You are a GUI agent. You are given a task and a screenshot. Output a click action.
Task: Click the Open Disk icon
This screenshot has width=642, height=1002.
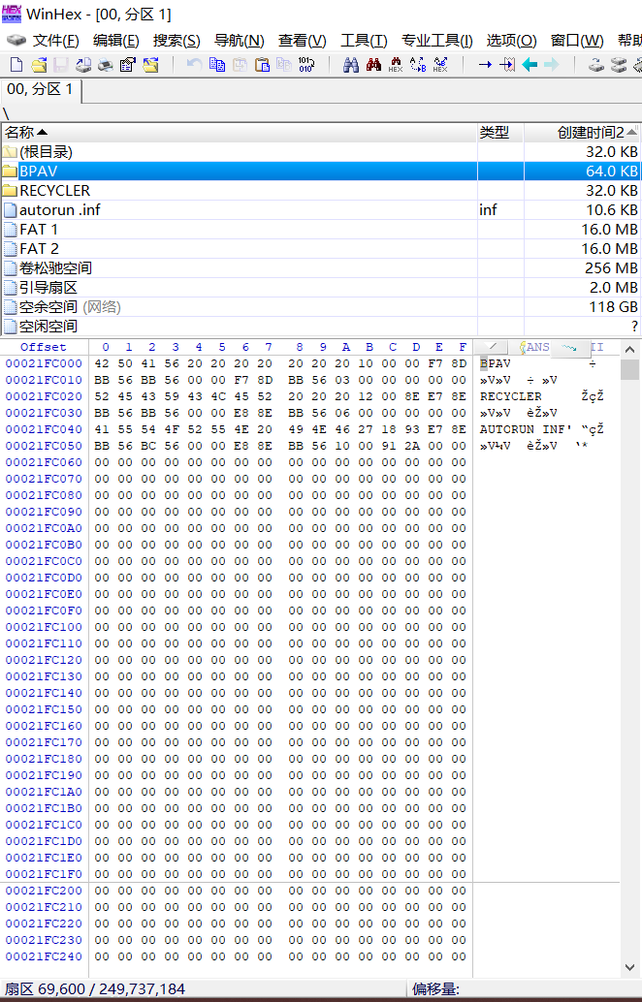(x=596, y=65)
